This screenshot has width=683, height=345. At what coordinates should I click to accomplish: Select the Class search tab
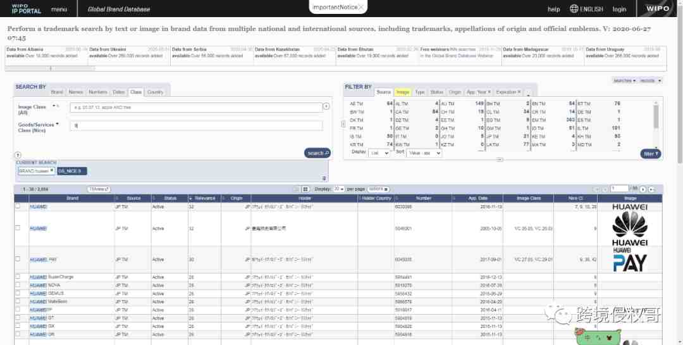pyautogui.click(x=136, y=92)
